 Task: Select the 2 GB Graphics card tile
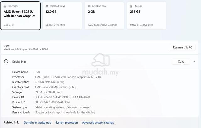tap(104, 16)
